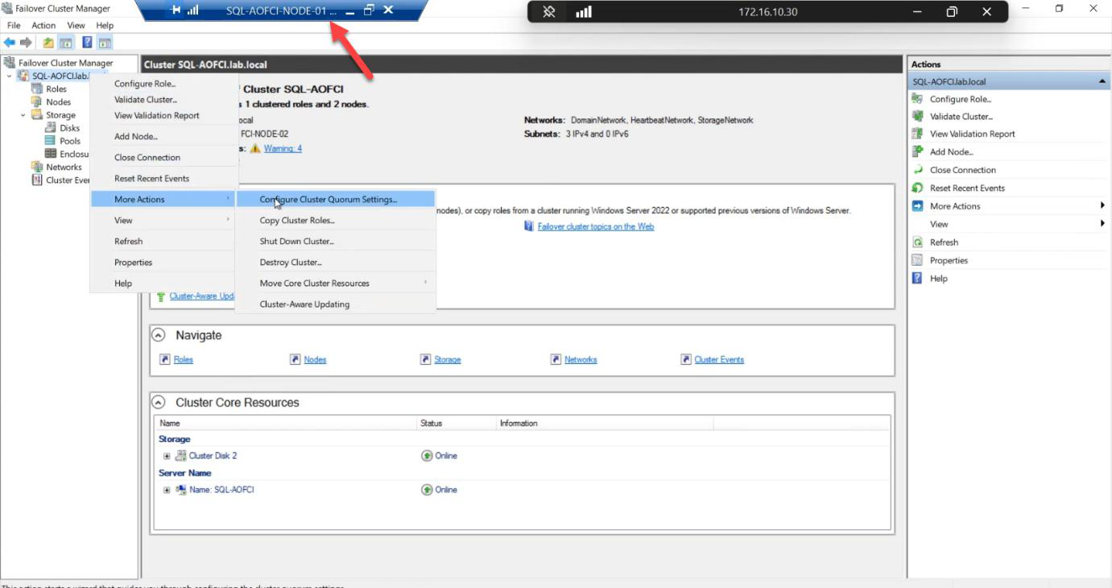Image resolution: width=1112 pixels, height=588 pixels.
Task: Open the View menu in menu bar
Action: click(76, 26)
